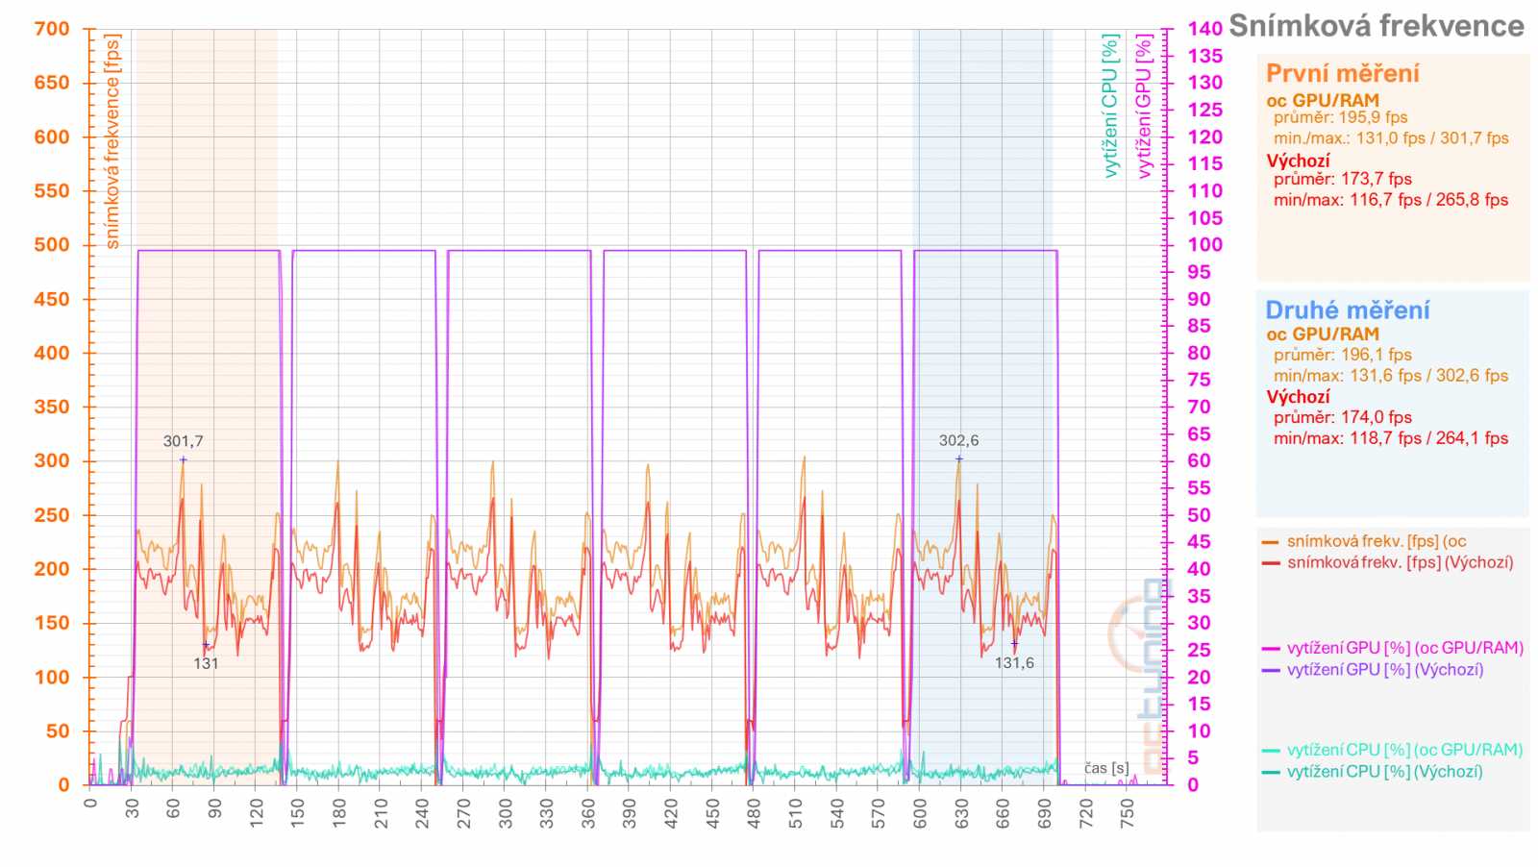1538x867 pixels.
Task: Click "průměr: 196,1 fps" value
Action: [1342, 355]
